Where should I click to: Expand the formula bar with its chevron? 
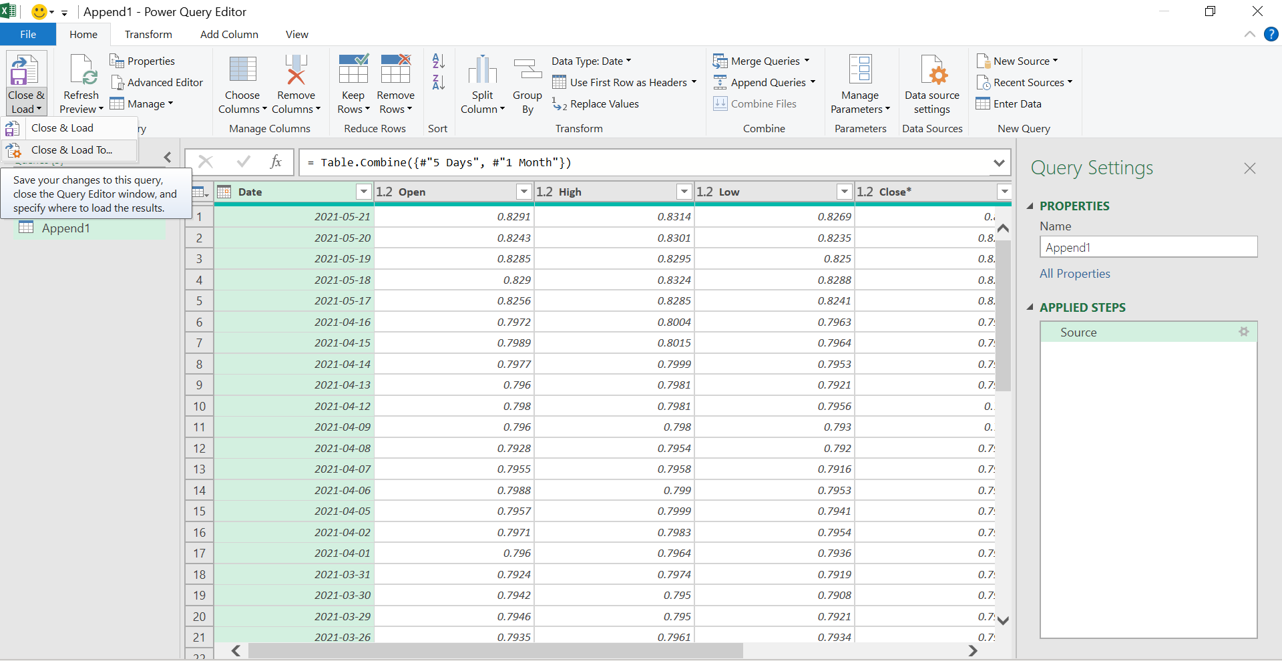[x=999, y=162]
